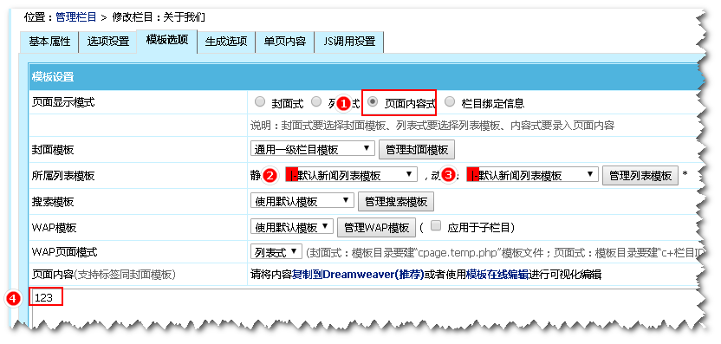
Task: Choose the 栏目绑定信息 radio option
Action: point(451,102)
